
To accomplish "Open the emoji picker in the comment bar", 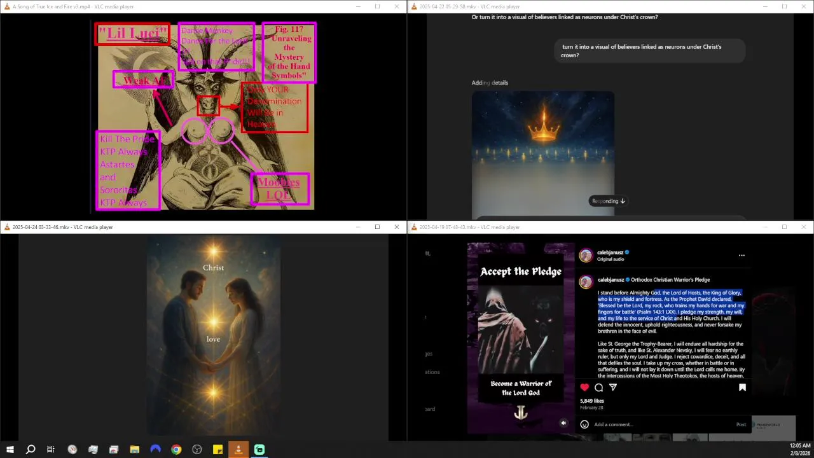I will (584, 424).
